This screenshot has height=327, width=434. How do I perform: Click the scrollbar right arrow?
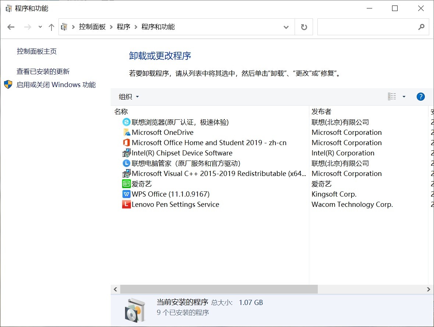pos(428,289)
